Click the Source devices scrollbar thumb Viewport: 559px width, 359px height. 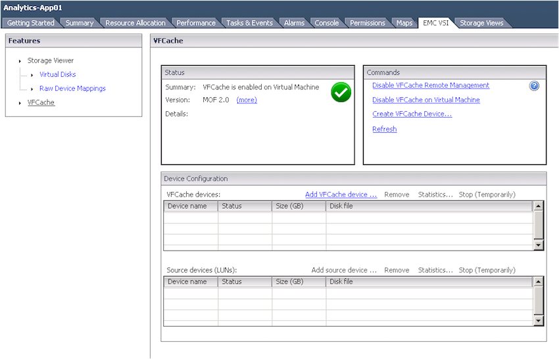coord(538,300)
